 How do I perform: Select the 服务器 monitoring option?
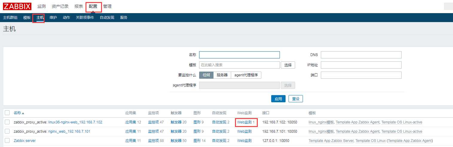coord(222,75)
